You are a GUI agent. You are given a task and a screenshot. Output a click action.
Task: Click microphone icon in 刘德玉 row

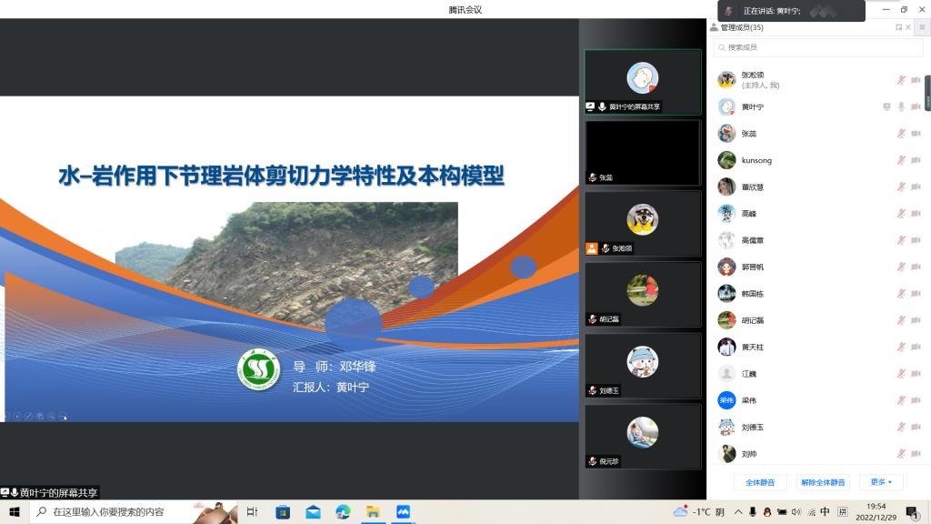[901, 428]
